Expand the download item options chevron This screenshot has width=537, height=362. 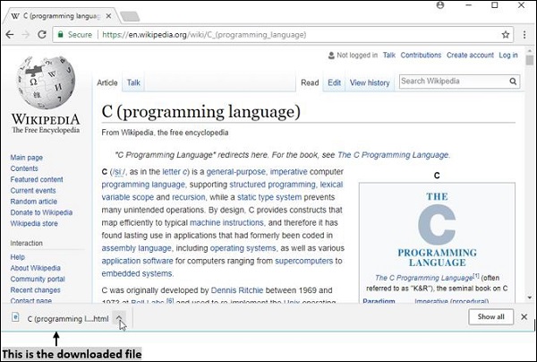coord(119,318)
